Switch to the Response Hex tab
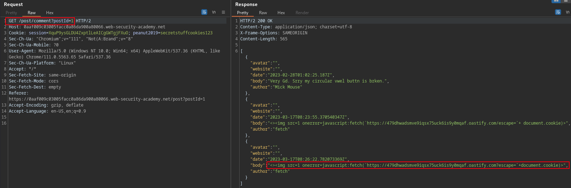This screenshot has height=188, width=571. pos(281,13)
